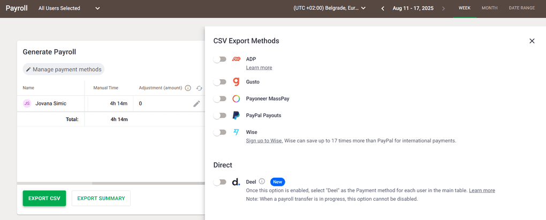Click the refresh icon beside Adjustment column

(x=199, y=88)
